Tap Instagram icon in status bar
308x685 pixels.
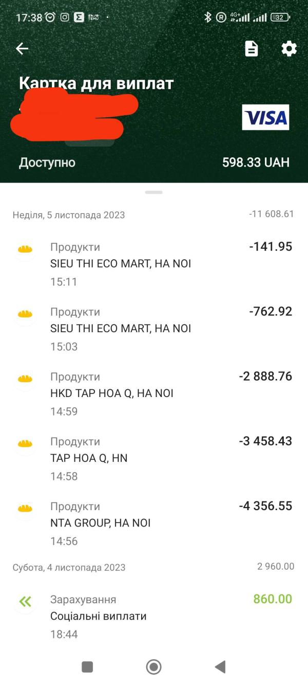tap(65, 17)
